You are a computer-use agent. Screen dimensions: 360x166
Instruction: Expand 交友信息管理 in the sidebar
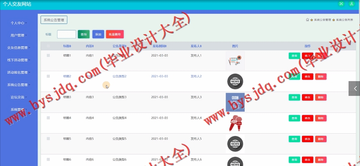19,48
